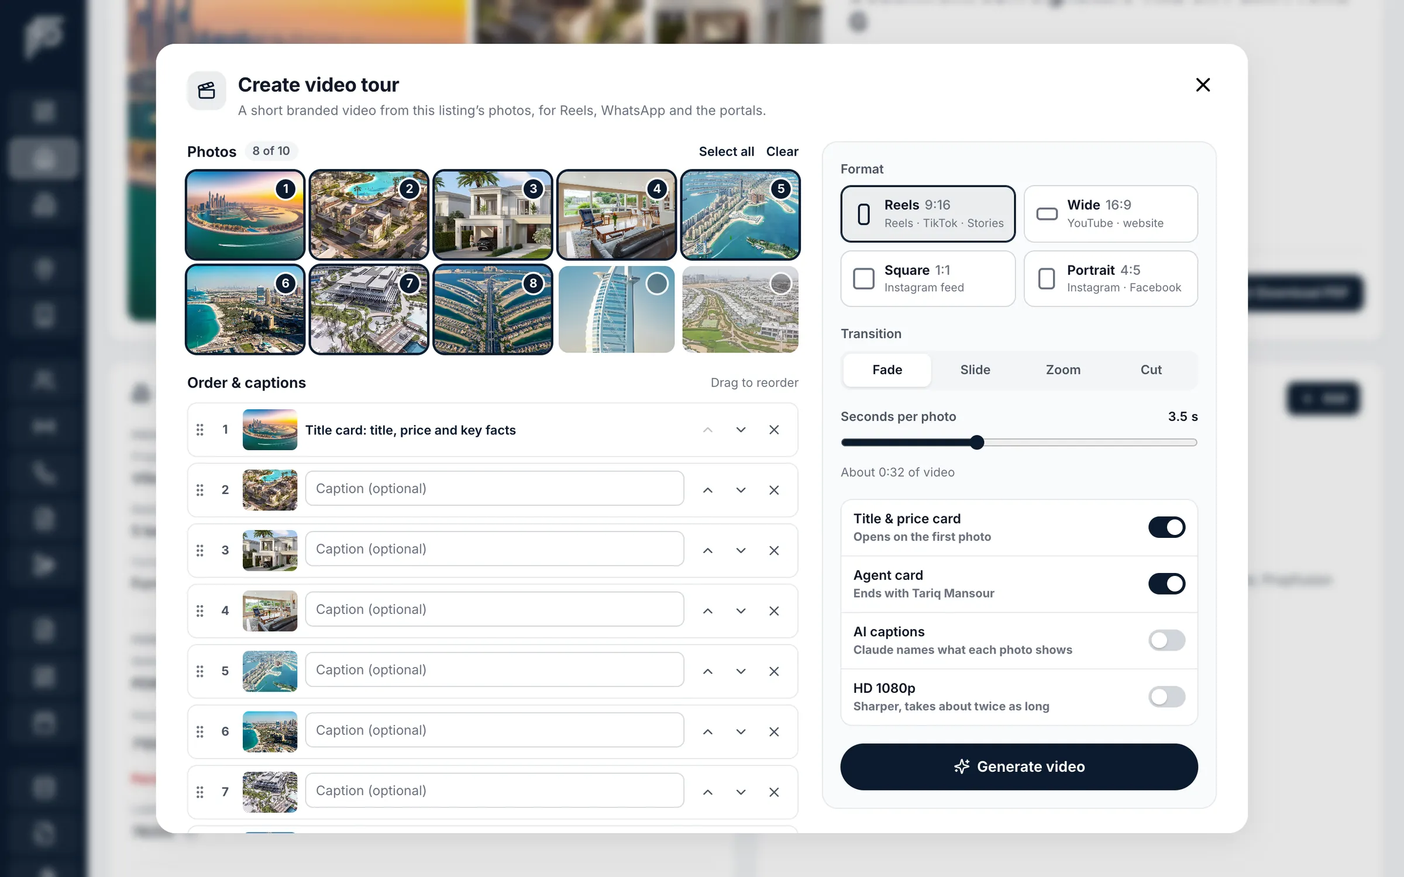Move row 7 down in order
The image size is (1404, 877).
[x=741, y=792]
